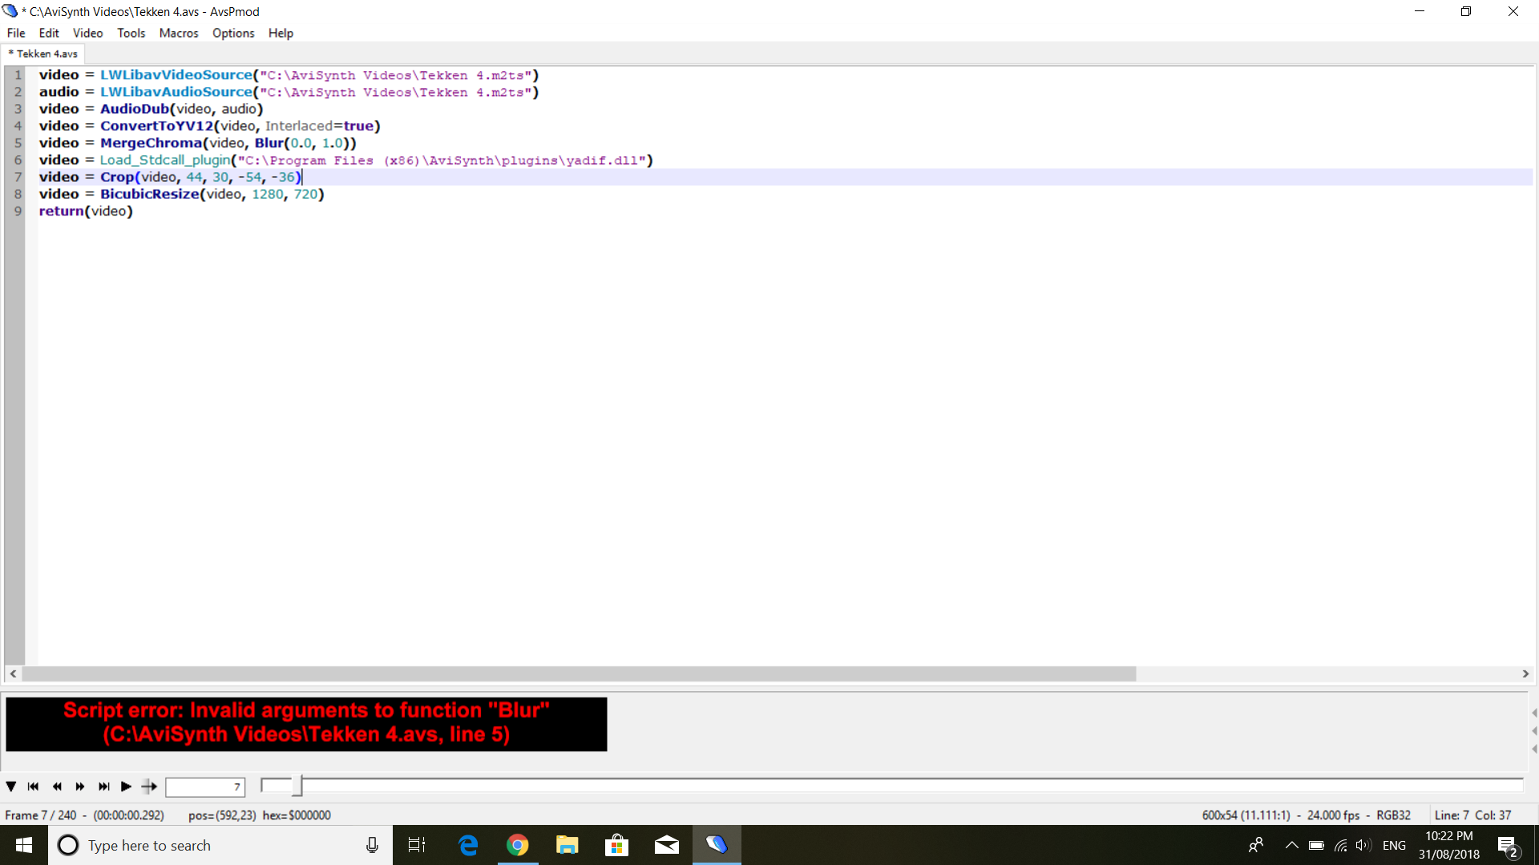Toggle video preview with the down-arrow button

pyautogui.click(x=11, y=787)
